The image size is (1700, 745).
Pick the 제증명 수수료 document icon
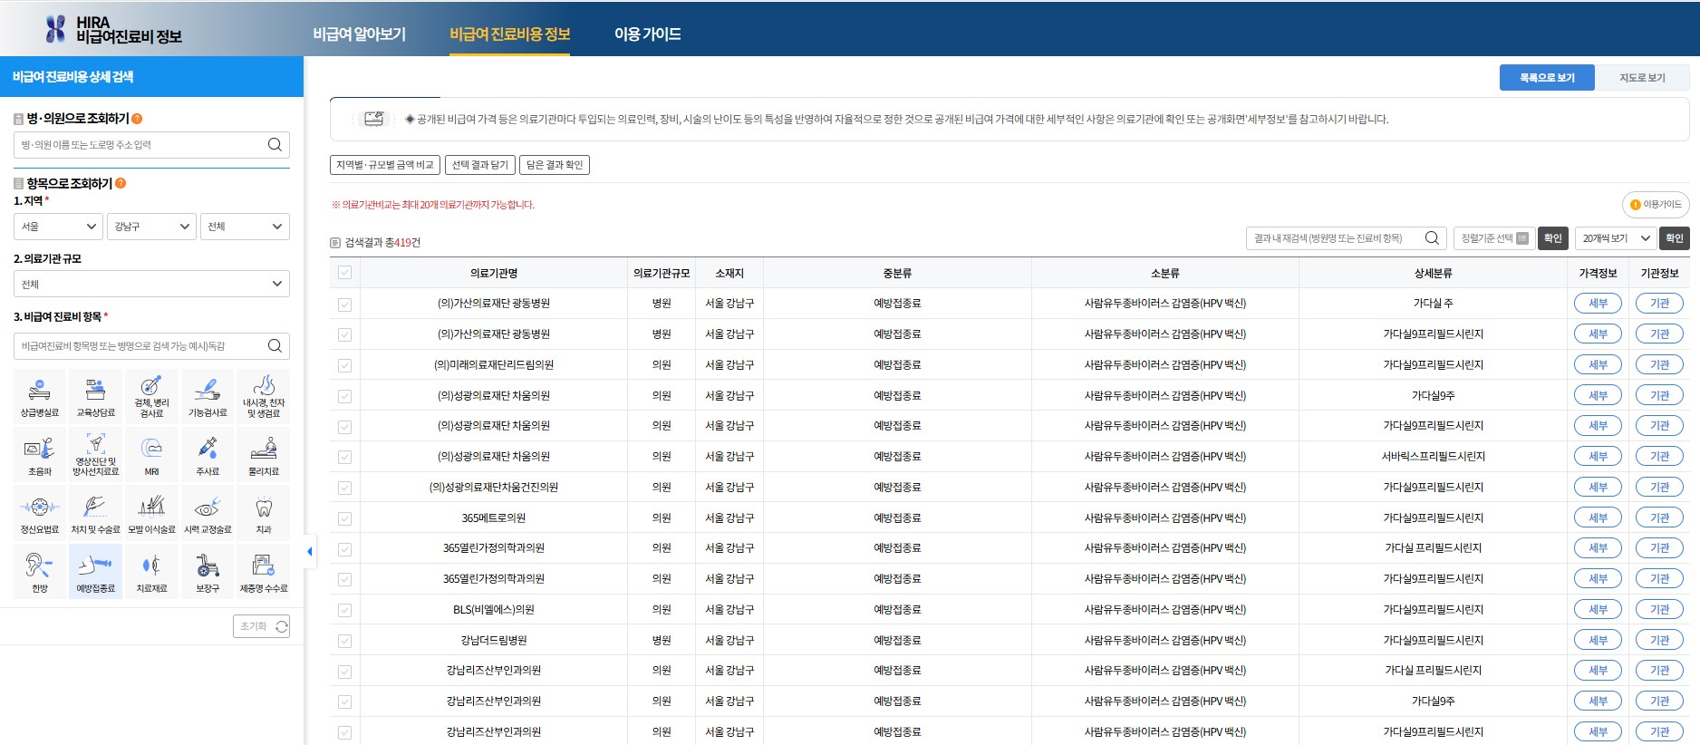click(x=264, y=571)
